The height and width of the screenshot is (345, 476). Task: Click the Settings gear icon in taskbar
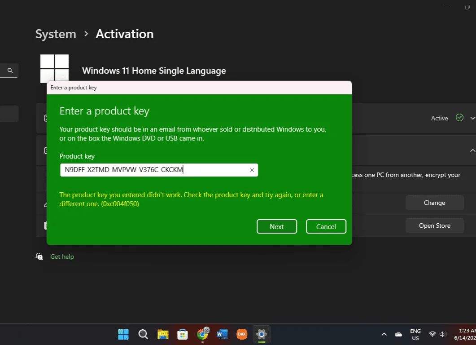(x=262, y=334)
